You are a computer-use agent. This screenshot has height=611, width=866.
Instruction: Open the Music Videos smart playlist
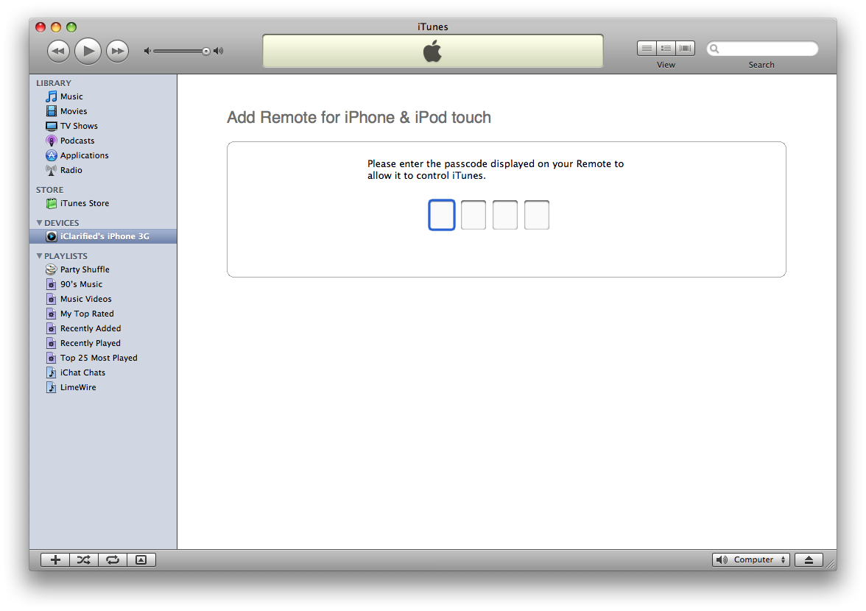pyautogui.click(x=103, y=299)
